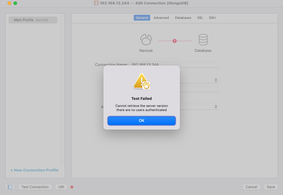Image resolution: width=283 pixels, height=195 pixels.
Task: Click the MongoDB icon in title bar
Action: 96,3
